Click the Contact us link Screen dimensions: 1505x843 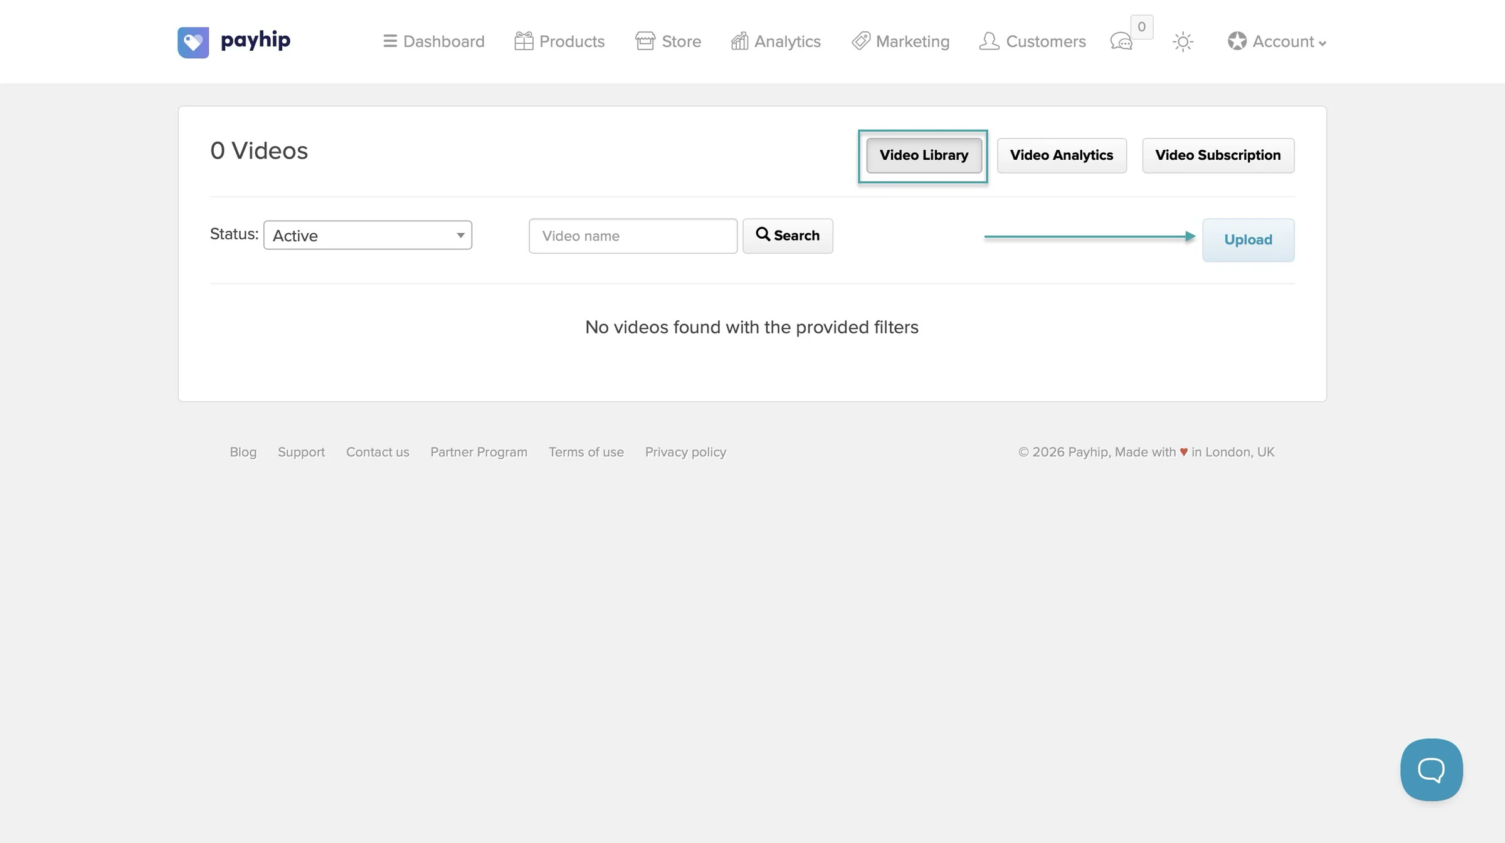[x=378, y=452]
